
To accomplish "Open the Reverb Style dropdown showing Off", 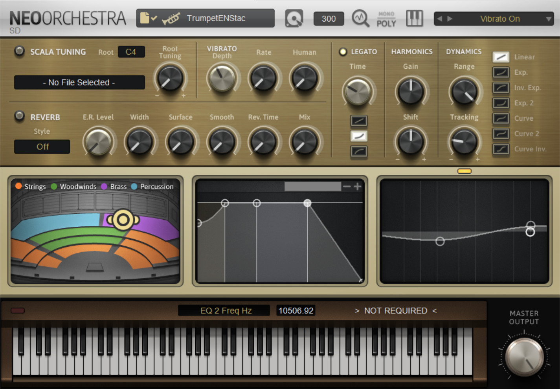I will point(42,147).
